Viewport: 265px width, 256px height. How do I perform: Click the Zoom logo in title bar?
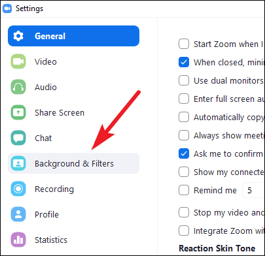[7, 8]
